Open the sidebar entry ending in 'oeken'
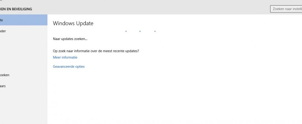Screen dimensions: 302x124 (24, 75)
